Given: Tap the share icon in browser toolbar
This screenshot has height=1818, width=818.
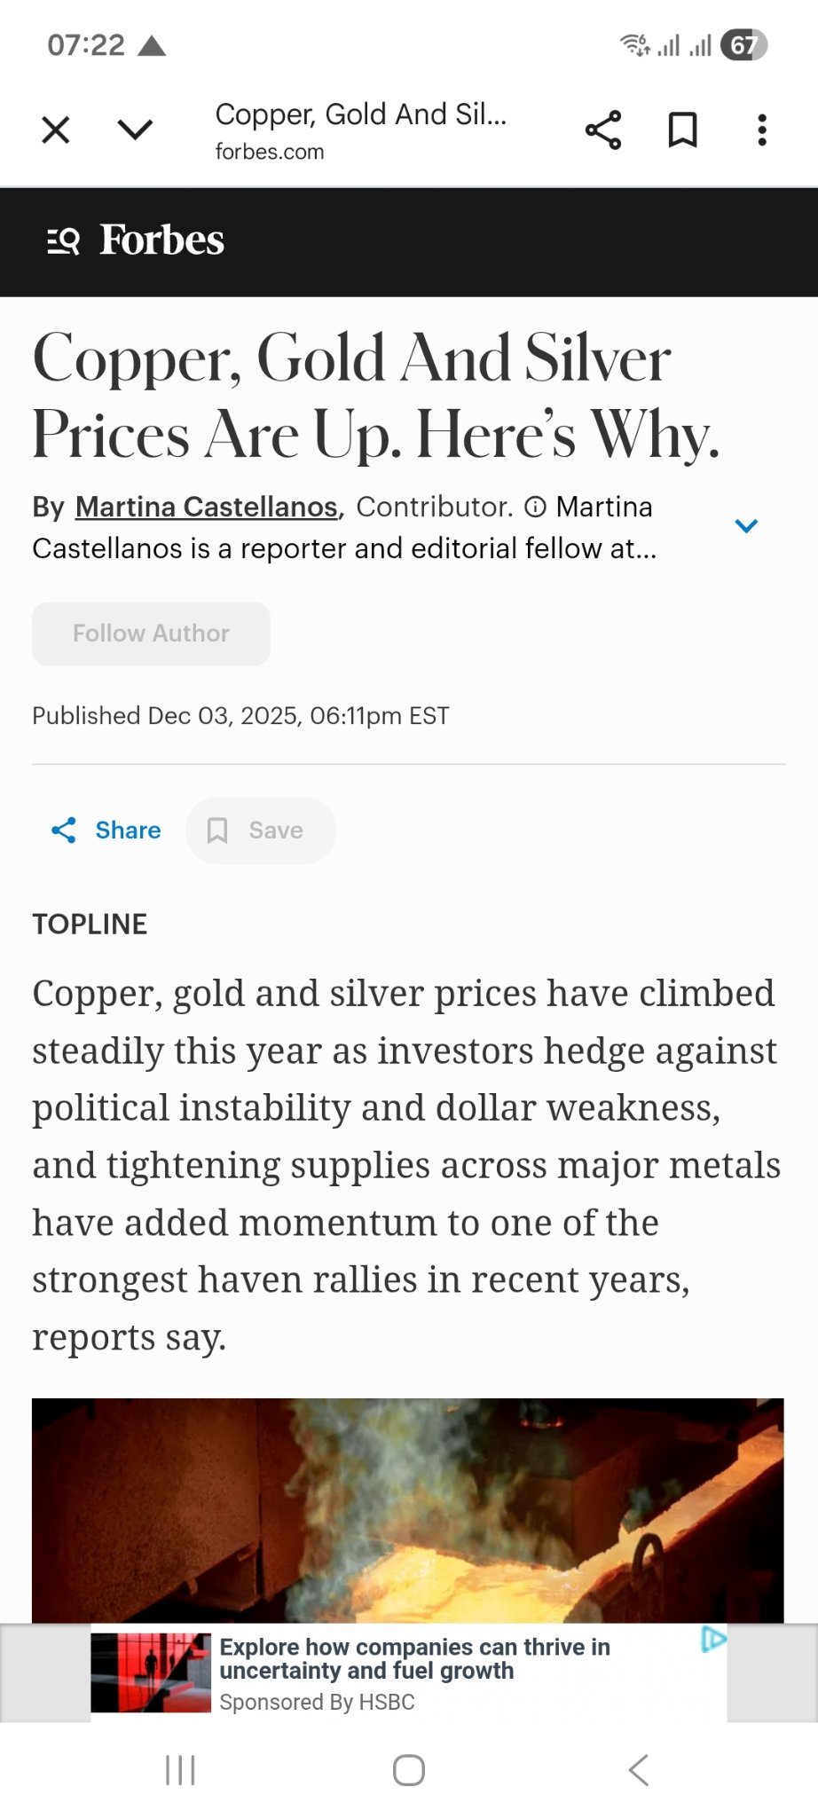Looking at the screenshot, I should pyautogui.click(x=603, y=130).
